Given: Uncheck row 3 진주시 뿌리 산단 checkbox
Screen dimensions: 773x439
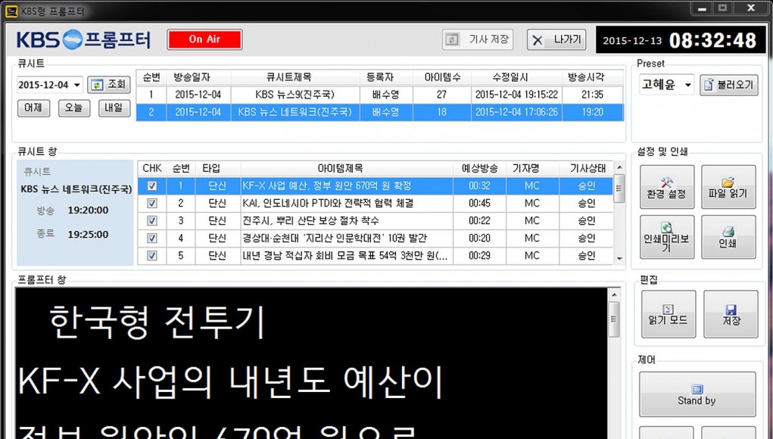Looking at the screenshot, I should pyautogui.click(x=152, y=221).
